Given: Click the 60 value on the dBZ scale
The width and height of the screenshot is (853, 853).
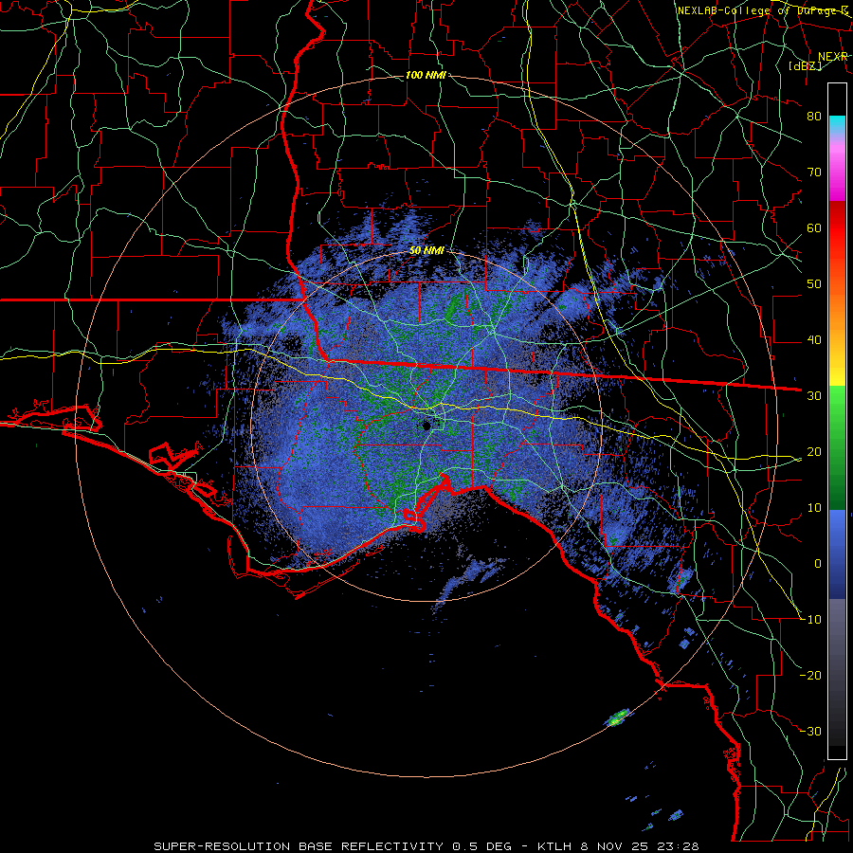Looking at the screenshot, I should click(x=814, y=227).
